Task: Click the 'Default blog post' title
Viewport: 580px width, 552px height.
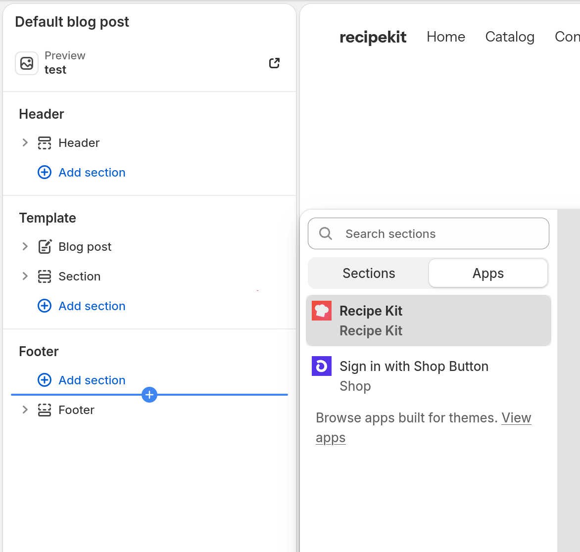Action: coord(72,22)
